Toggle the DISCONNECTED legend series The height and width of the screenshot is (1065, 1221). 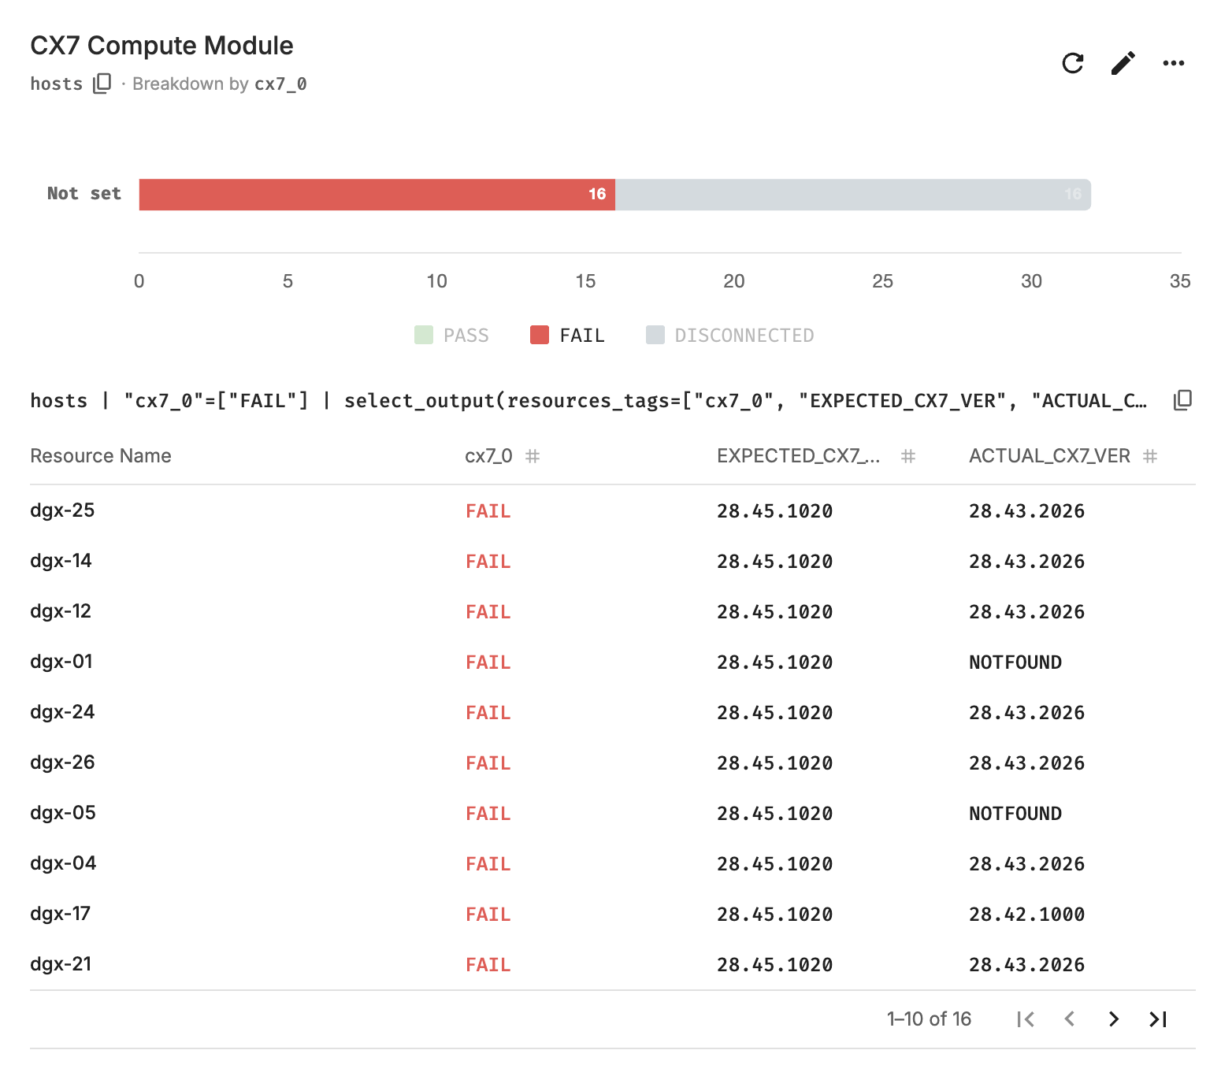(x=729, y=336)
